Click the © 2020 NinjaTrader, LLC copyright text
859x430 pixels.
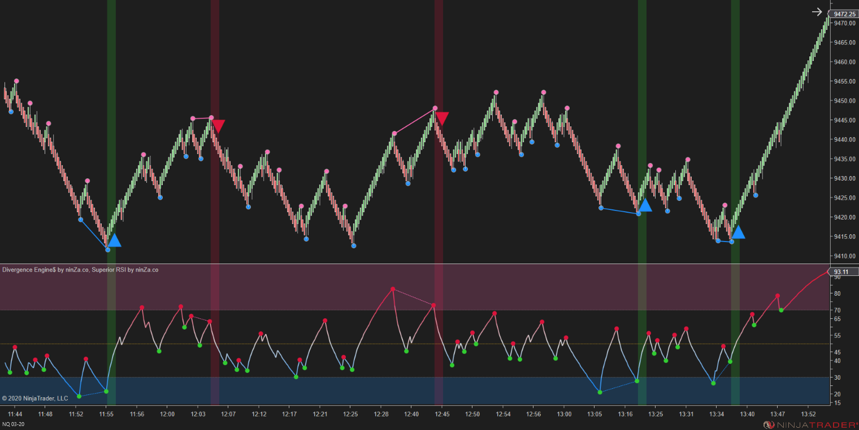pos(34,398)
